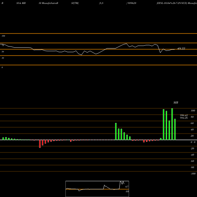Click the 984.26 price value label

(x=184, y=118)
